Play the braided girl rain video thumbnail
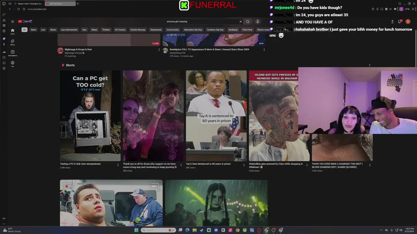This screenshot has width=417, height=234. [216, 203]
